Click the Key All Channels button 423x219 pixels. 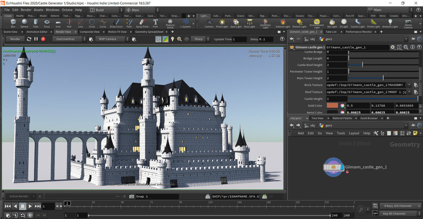[x=394, y=213]
